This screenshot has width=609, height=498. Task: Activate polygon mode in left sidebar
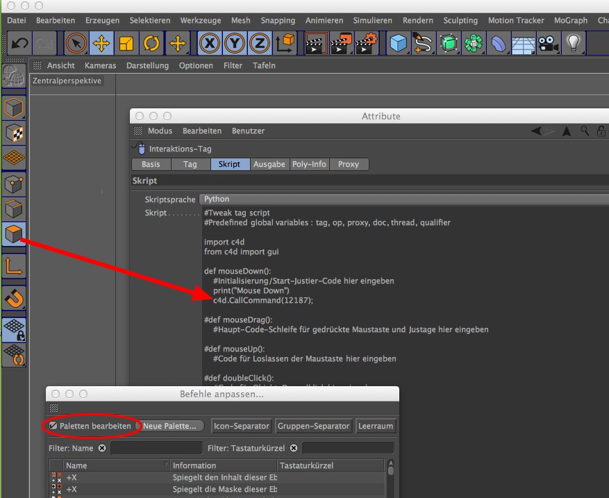click(x=14, y=234)
